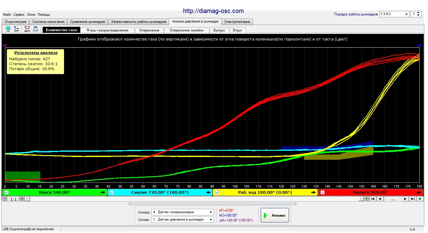This screenshot has height=233, width=428.
Task: Open the Опережение sub-tab
Action: click(x=149, y=30)
